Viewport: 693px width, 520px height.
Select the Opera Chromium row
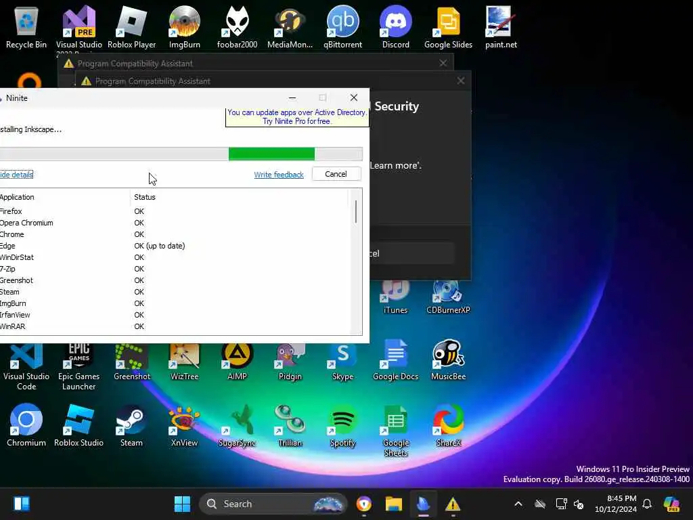click(x=174, y=223)
